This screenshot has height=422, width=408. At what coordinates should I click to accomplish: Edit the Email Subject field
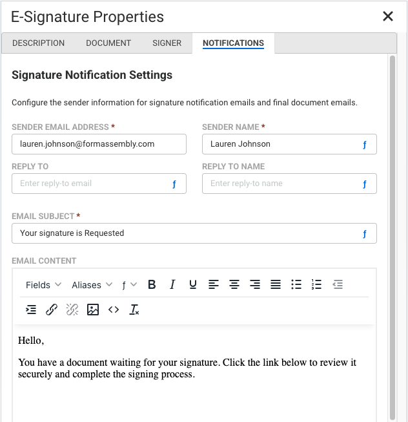tap(194, 233)
